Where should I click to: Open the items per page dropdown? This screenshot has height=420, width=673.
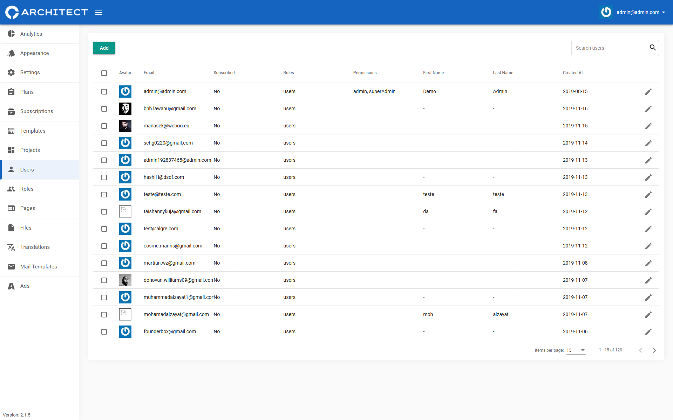(576, 350)
